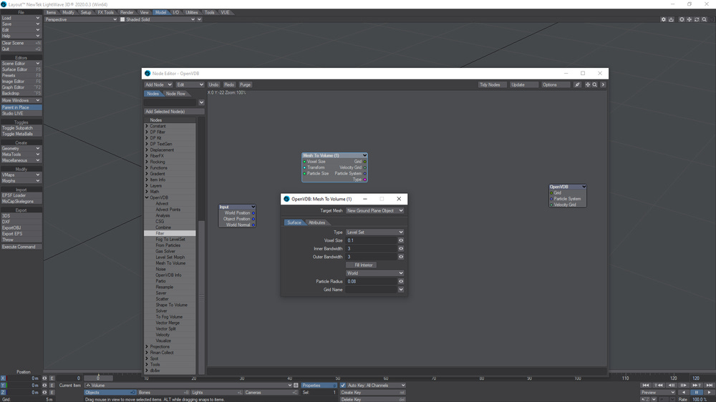Click viewport export/save icon beside the gear

click(671, 19)
